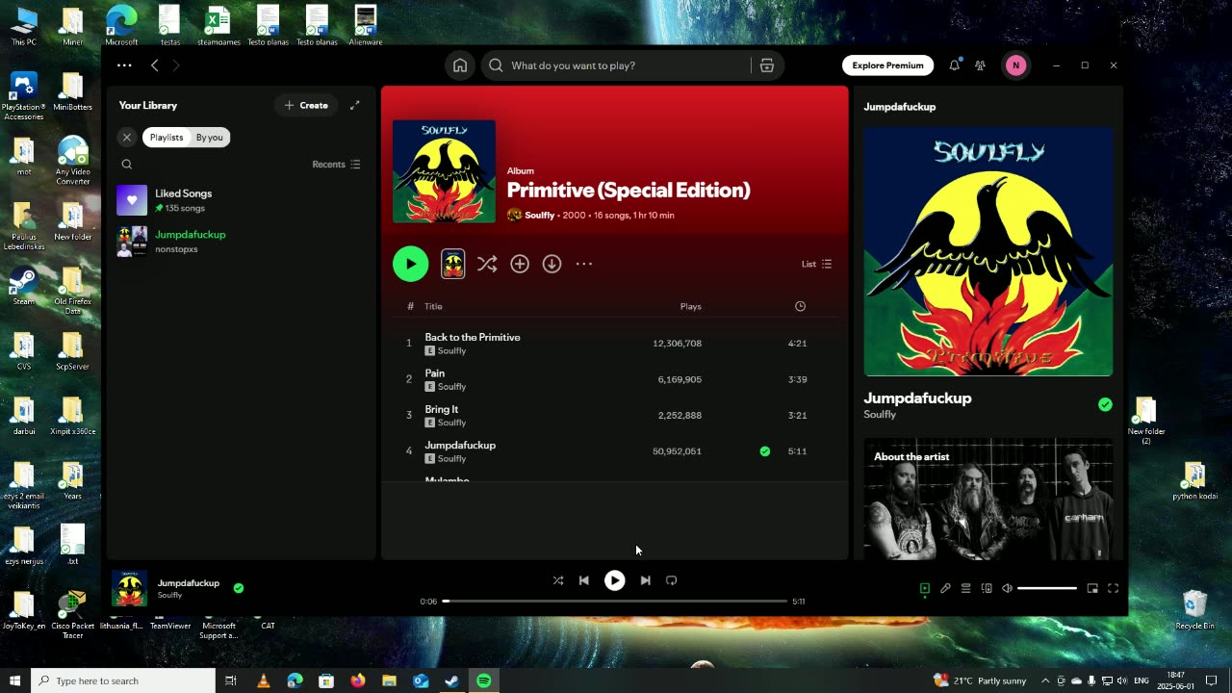The height and width of the screenshot is (693, 1232).
Task: Sort tracks by Plays column
Action: (690, 306)
